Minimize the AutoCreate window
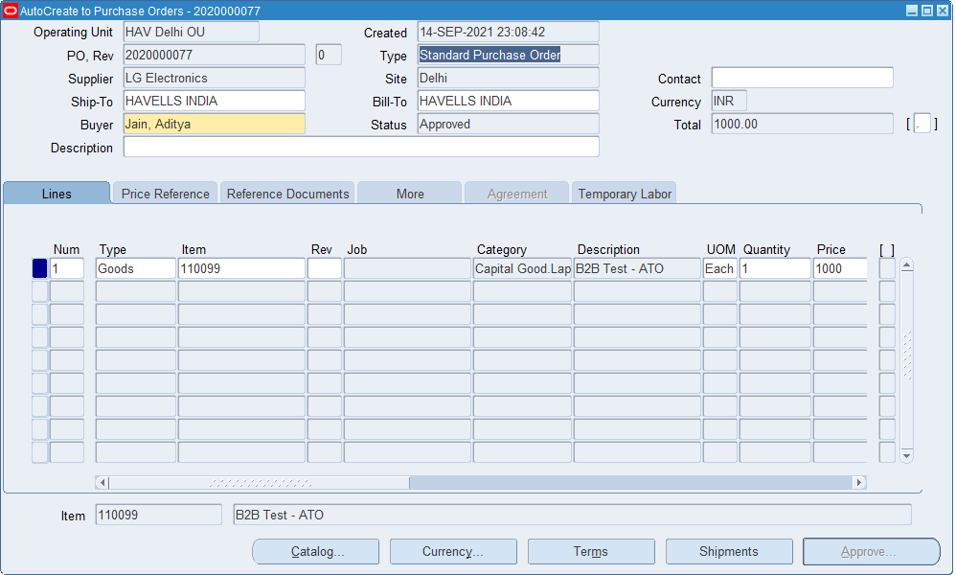This screenshot has width=956, height=575. pos(912,11)
